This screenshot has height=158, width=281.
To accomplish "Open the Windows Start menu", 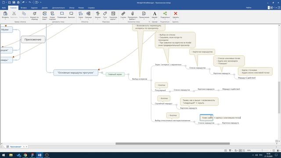I will [x=4, y=155].
